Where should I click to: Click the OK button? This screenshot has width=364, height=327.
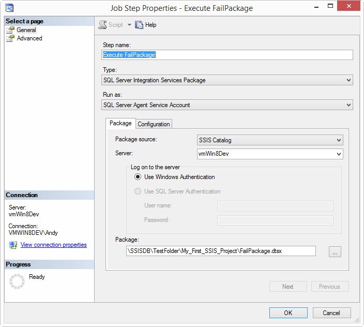pyautogui.click(x=288, y=313)
